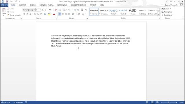Expand the styles gallery
This screenshot has height=104, width=185.
point(158,14)
